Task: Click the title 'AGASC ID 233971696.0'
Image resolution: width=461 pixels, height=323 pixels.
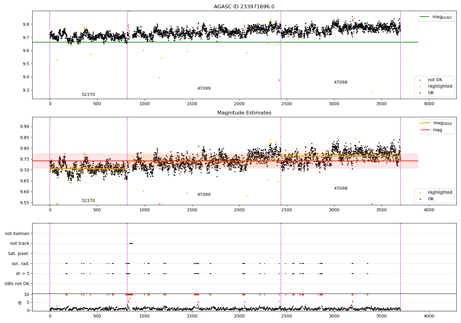Action: tap(244, 7)
